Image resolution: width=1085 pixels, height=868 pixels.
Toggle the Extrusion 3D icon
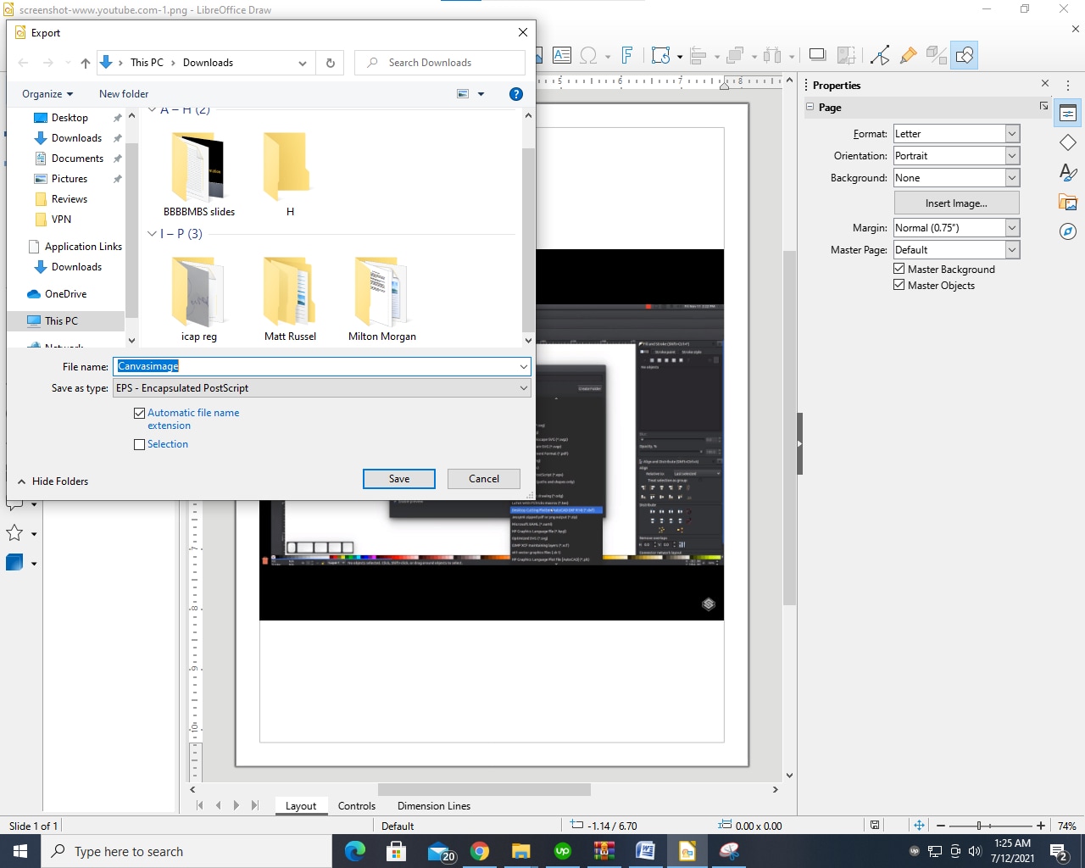pyautogui.click(x=936, y=56)
